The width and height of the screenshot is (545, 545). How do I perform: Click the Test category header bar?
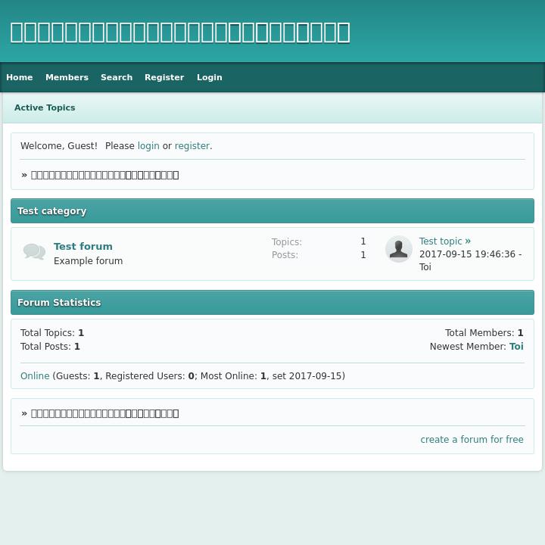point(272,211)
